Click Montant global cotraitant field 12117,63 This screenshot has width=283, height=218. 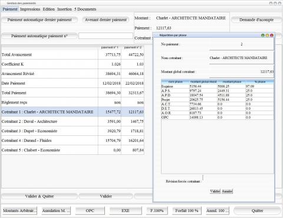[241, 71]
